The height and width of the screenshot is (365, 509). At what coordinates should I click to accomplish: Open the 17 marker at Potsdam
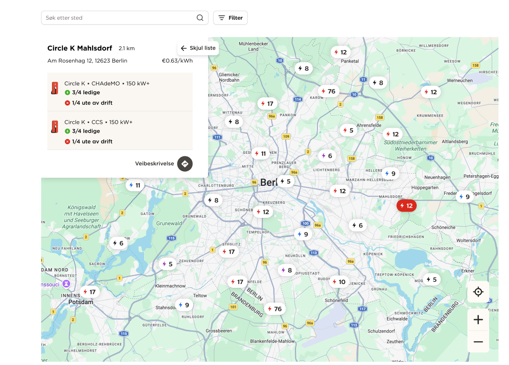pos(90,292)
